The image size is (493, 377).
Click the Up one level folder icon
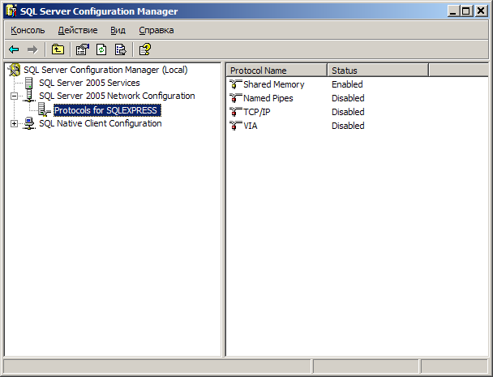[58, 49]
